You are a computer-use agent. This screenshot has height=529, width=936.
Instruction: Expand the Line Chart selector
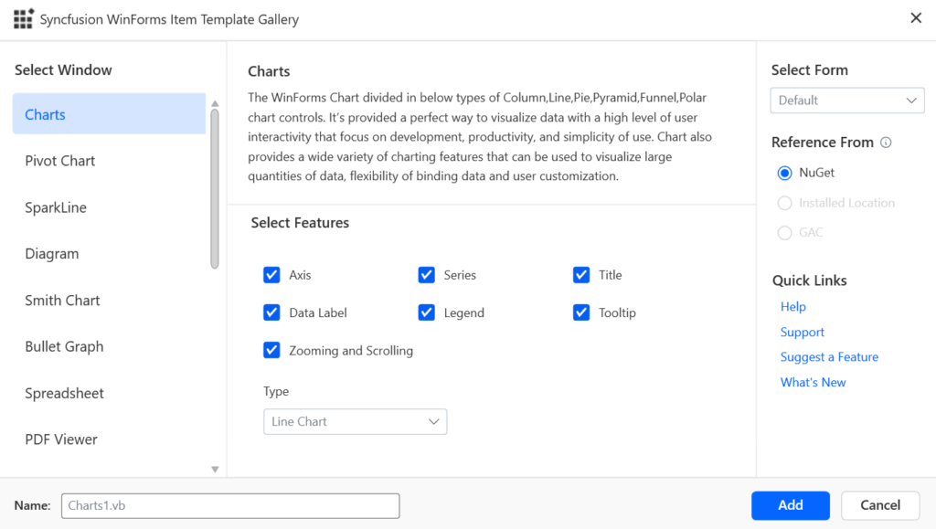point(355,421)
